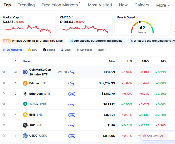Image resolution: width=175 pixels, height=144 pixels.
Task: Click the XRP coin logo icon
Action: pos(25,125)
